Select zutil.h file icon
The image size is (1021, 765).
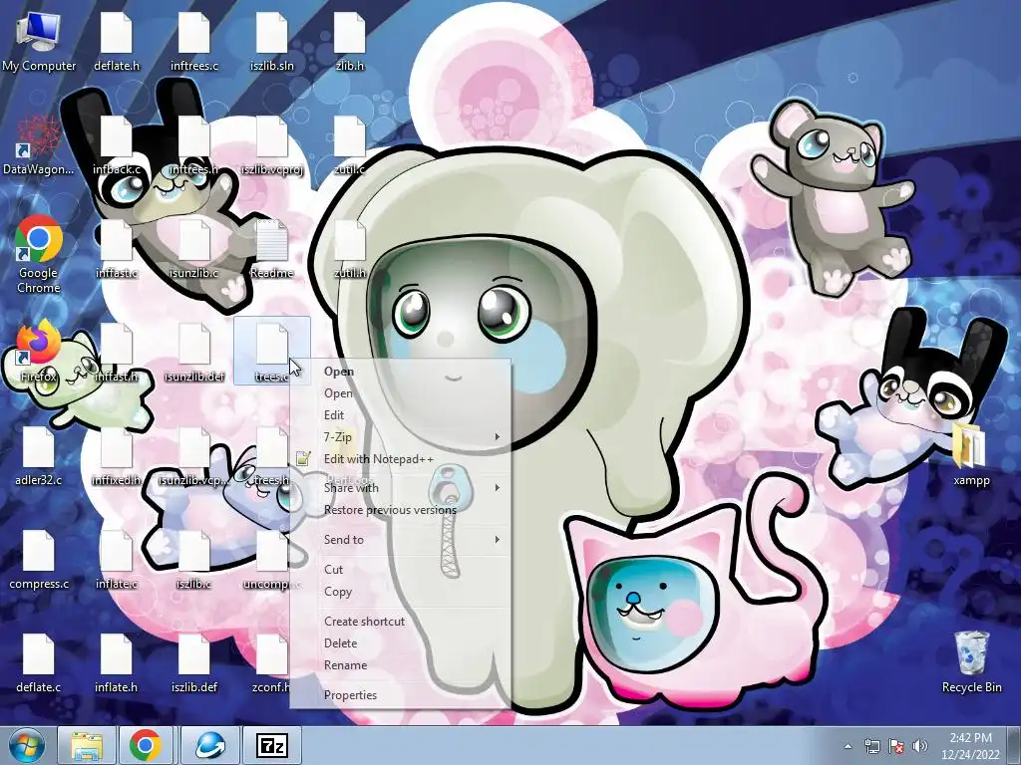350,249
